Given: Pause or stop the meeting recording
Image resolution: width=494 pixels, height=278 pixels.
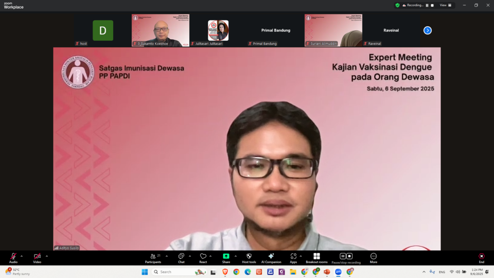Looking at the screenshot, I should point(346,256).
